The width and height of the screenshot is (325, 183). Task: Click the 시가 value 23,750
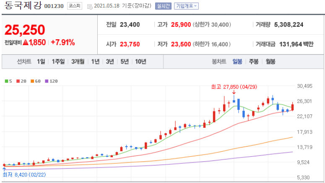tap(130, 44)
